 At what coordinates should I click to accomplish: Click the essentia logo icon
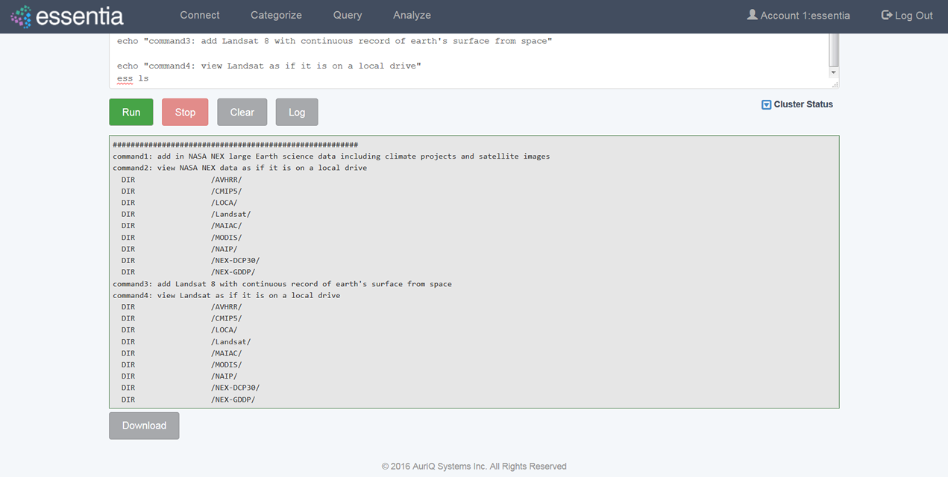pos(21,16)
